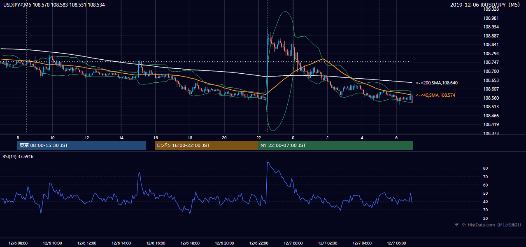Click hour tick 2 under price chart
Screen dimensions: 526x247
(x=328, y=137)
